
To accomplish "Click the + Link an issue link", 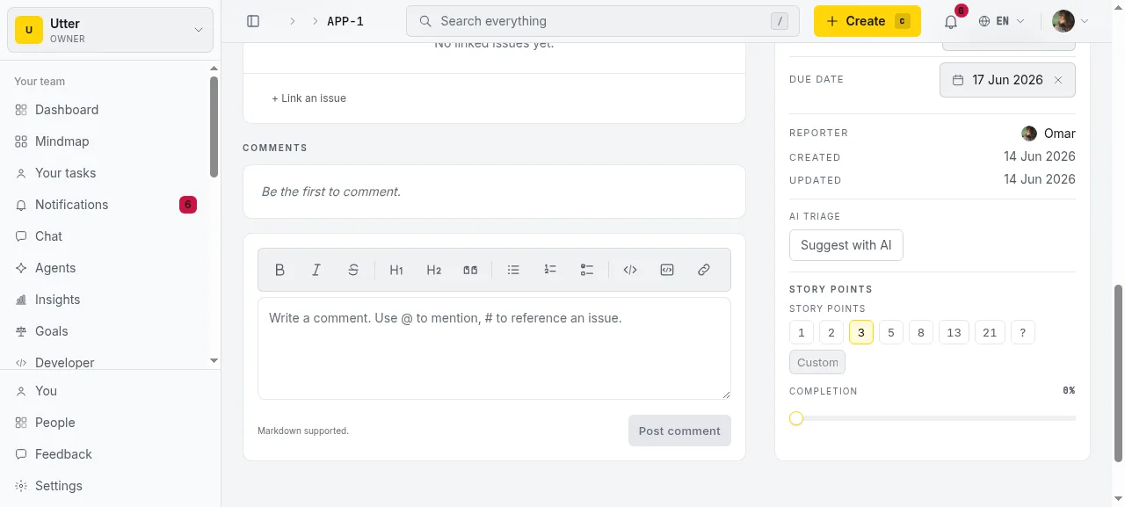I will click(308, 98).
